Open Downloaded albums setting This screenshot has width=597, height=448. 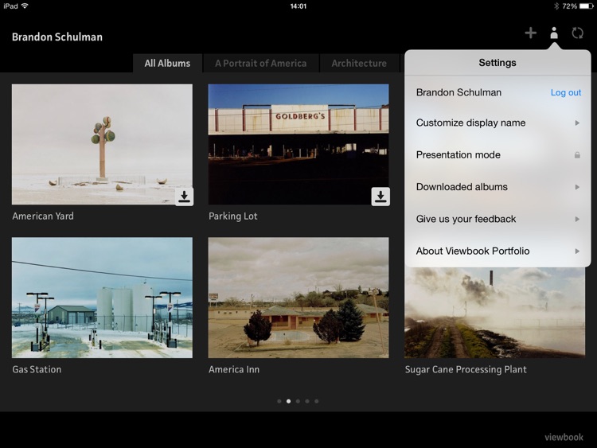497,187
